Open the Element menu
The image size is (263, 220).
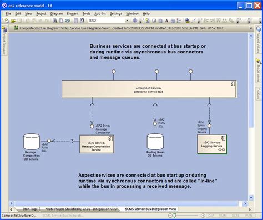coord(73,14)
